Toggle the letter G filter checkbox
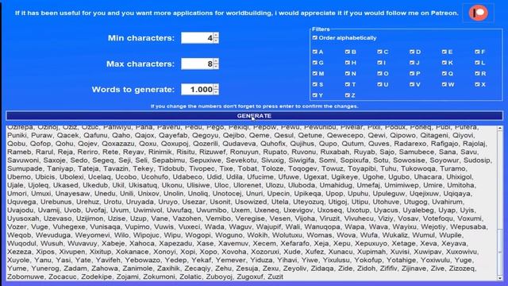The width and height of the screenshot is (508, 286). point(315,63)
